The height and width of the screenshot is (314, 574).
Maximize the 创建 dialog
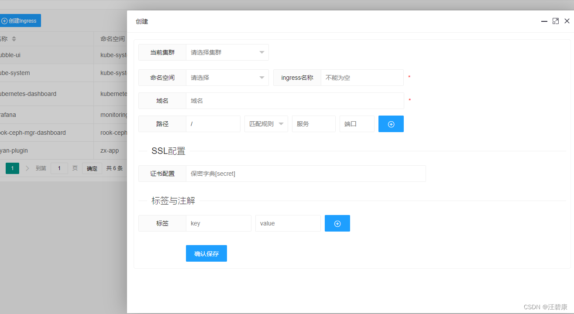[x=556, y=21]
